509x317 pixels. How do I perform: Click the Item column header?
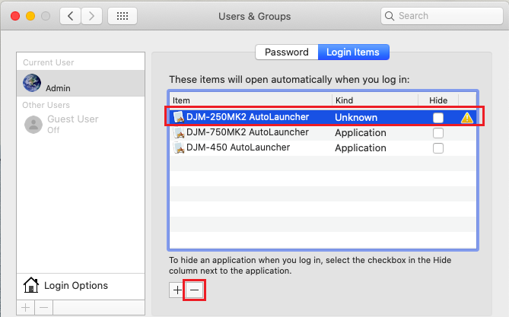(x=250, y=100)
